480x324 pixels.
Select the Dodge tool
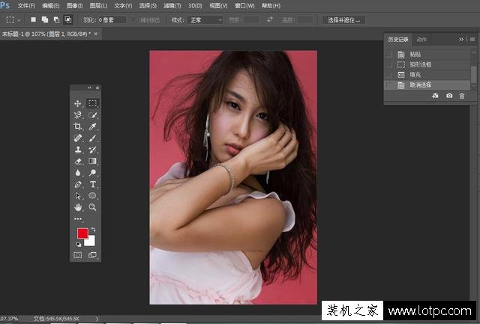coord(92,173)
